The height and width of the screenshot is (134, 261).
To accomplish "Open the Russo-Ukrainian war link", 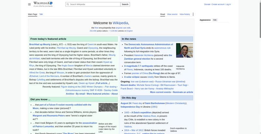I will 165,82.
